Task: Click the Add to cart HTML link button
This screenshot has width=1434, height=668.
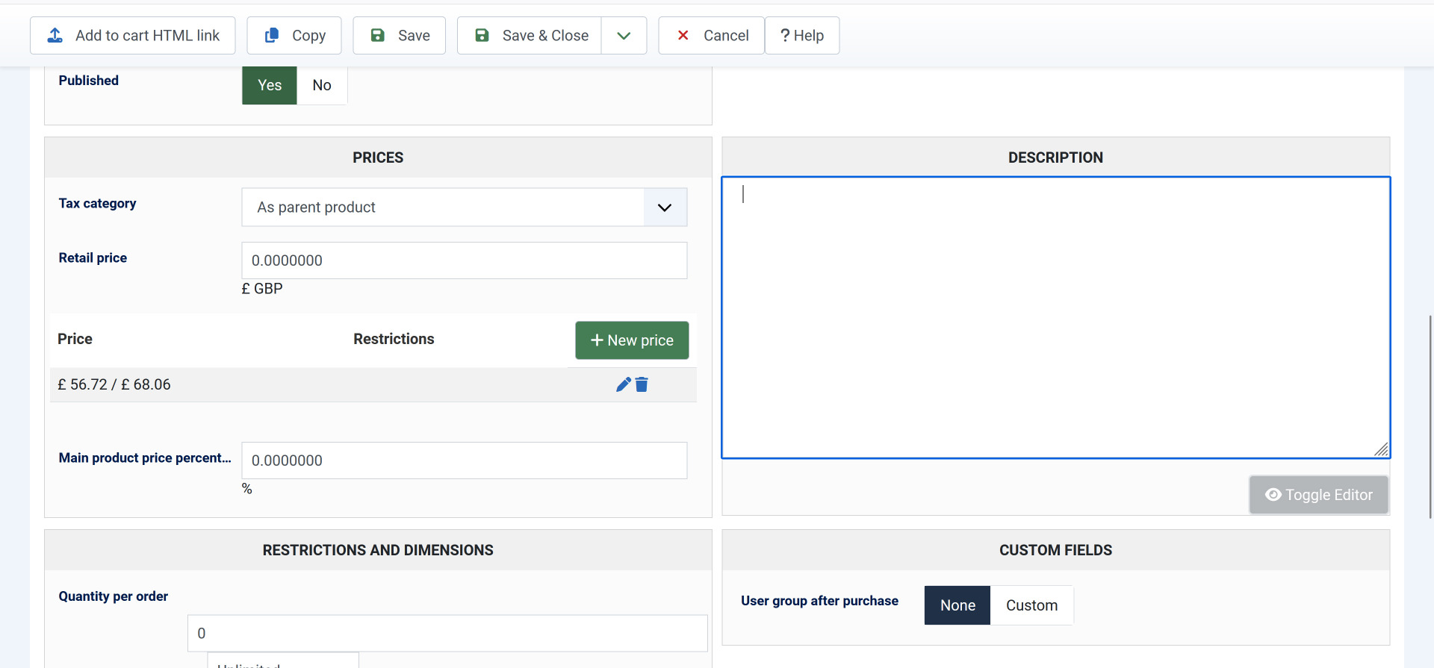Action: (x=133, y=36)
